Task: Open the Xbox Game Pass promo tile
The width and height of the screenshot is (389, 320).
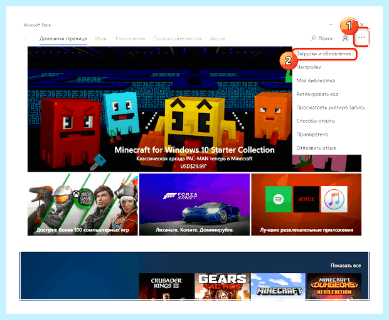Action: 83,204
